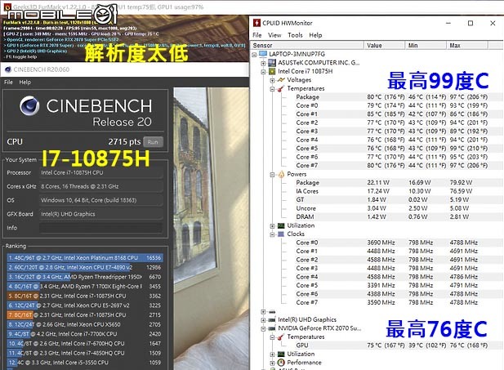This screenshot has width=504, height=370.
Task: Expand the CPU Utilization node
Action: coord(272,226)
